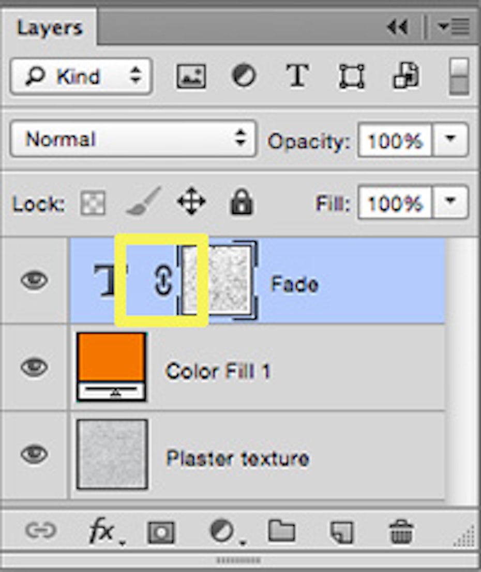Create a new layer with page icon

342,531
